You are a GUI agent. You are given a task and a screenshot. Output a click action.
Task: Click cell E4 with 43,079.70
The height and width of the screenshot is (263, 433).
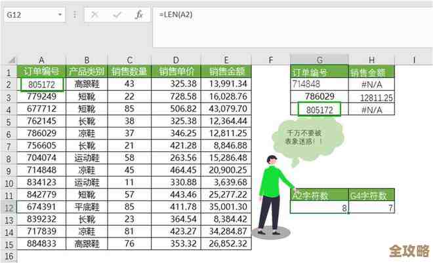(x=226, y=109)
